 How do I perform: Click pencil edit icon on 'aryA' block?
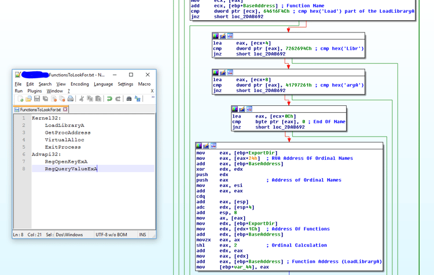[223, 72]
